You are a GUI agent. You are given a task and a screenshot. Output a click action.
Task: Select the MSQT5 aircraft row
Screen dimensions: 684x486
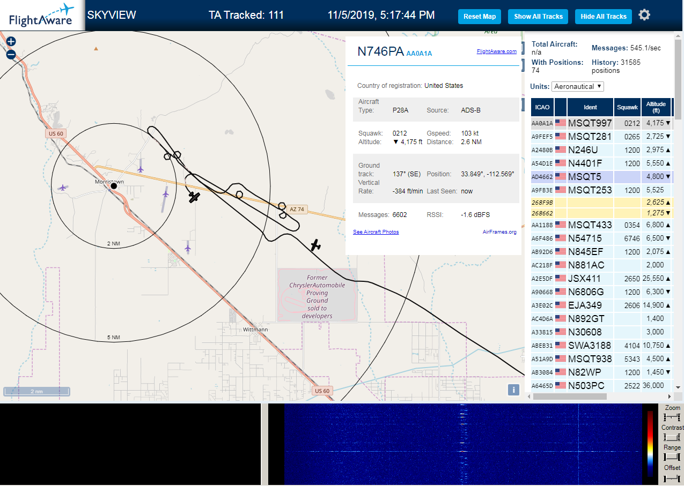coord(601,176)
